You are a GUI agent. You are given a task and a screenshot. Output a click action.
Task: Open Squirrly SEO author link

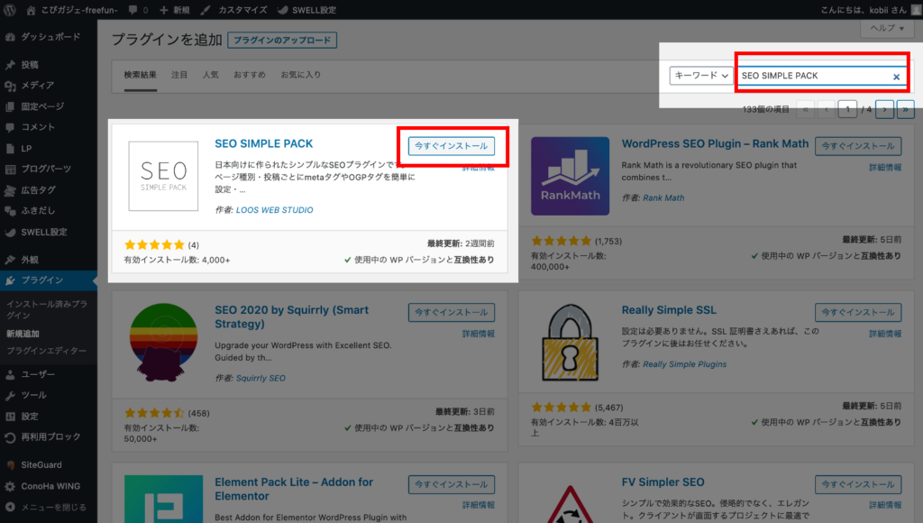(x=260, y=378)
